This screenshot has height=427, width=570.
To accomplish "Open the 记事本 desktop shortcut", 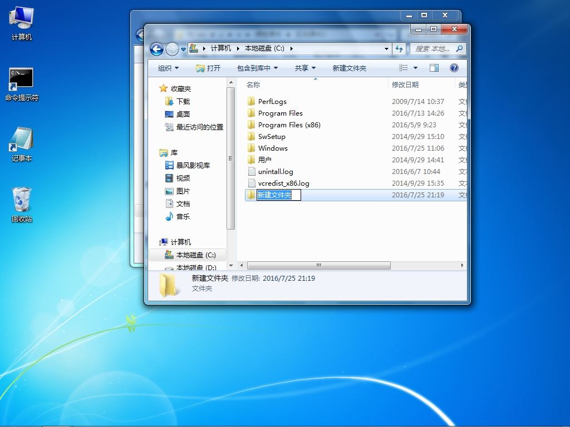I will pyautogui.click(x=22, y=145).
